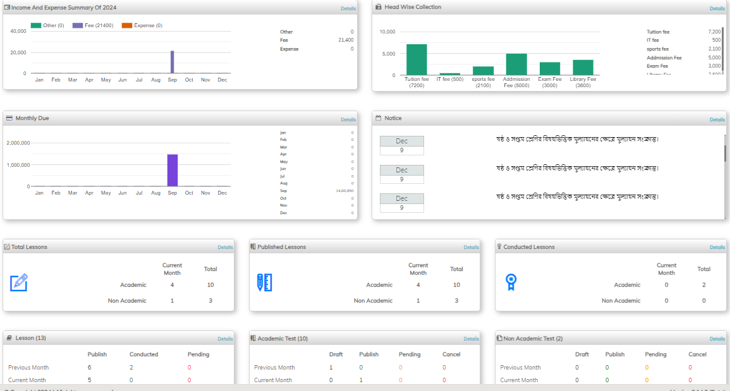
Task: Click the purple Sep bar in the Monthly Due chart
Action: tap(173, 170)
